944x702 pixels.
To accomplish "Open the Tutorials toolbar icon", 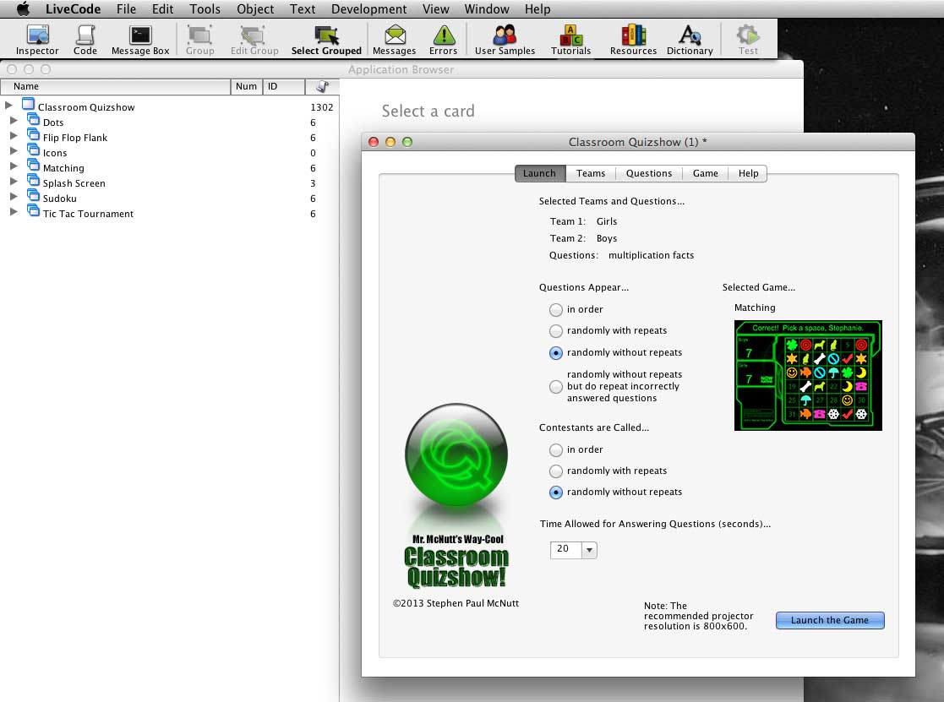I will [x=571, y=39].
